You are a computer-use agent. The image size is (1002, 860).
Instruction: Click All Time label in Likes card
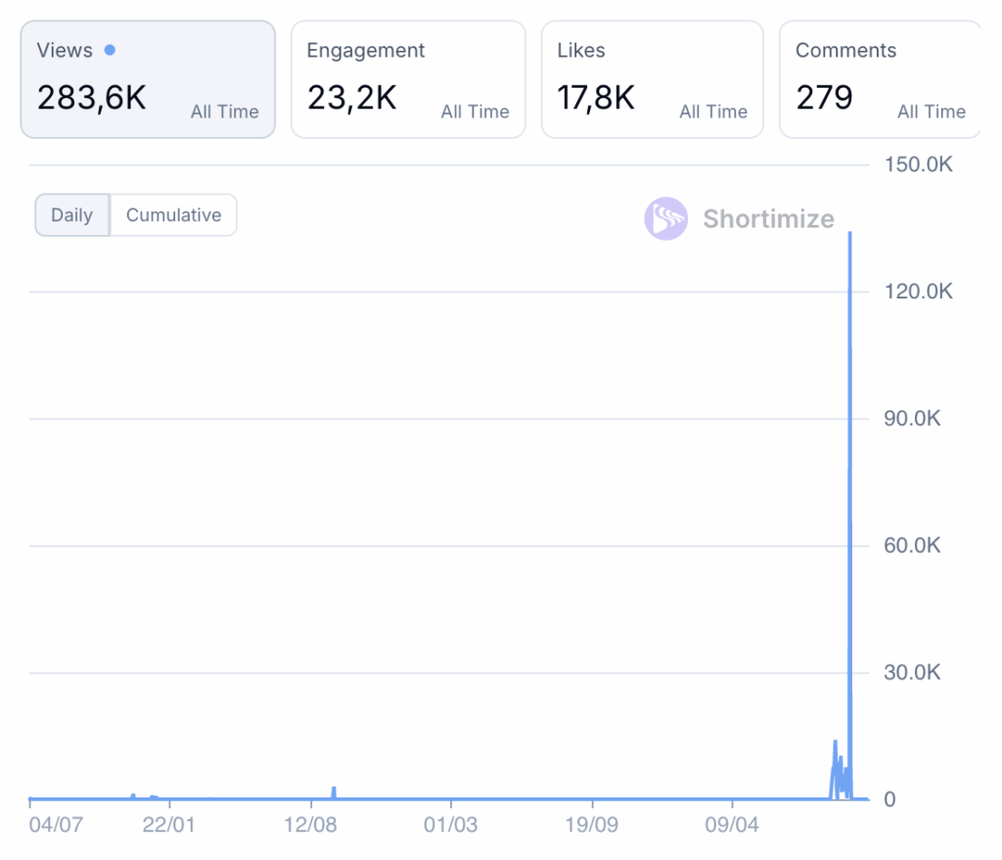click(x=713, y=112)
